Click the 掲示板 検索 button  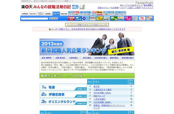tap(53, 19)
